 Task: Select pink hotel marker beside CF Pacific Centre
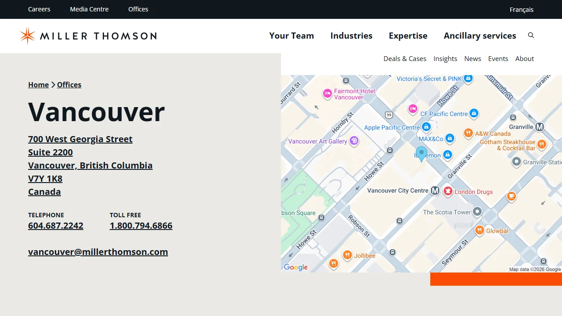[413, 109]
